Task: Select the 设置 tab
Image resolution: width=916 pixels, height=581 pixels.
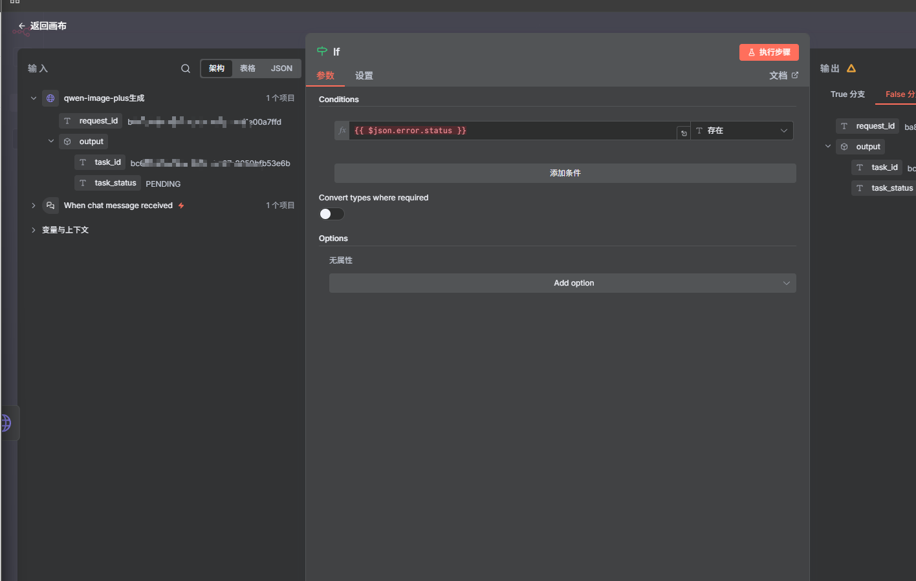Action: (364, 76)
